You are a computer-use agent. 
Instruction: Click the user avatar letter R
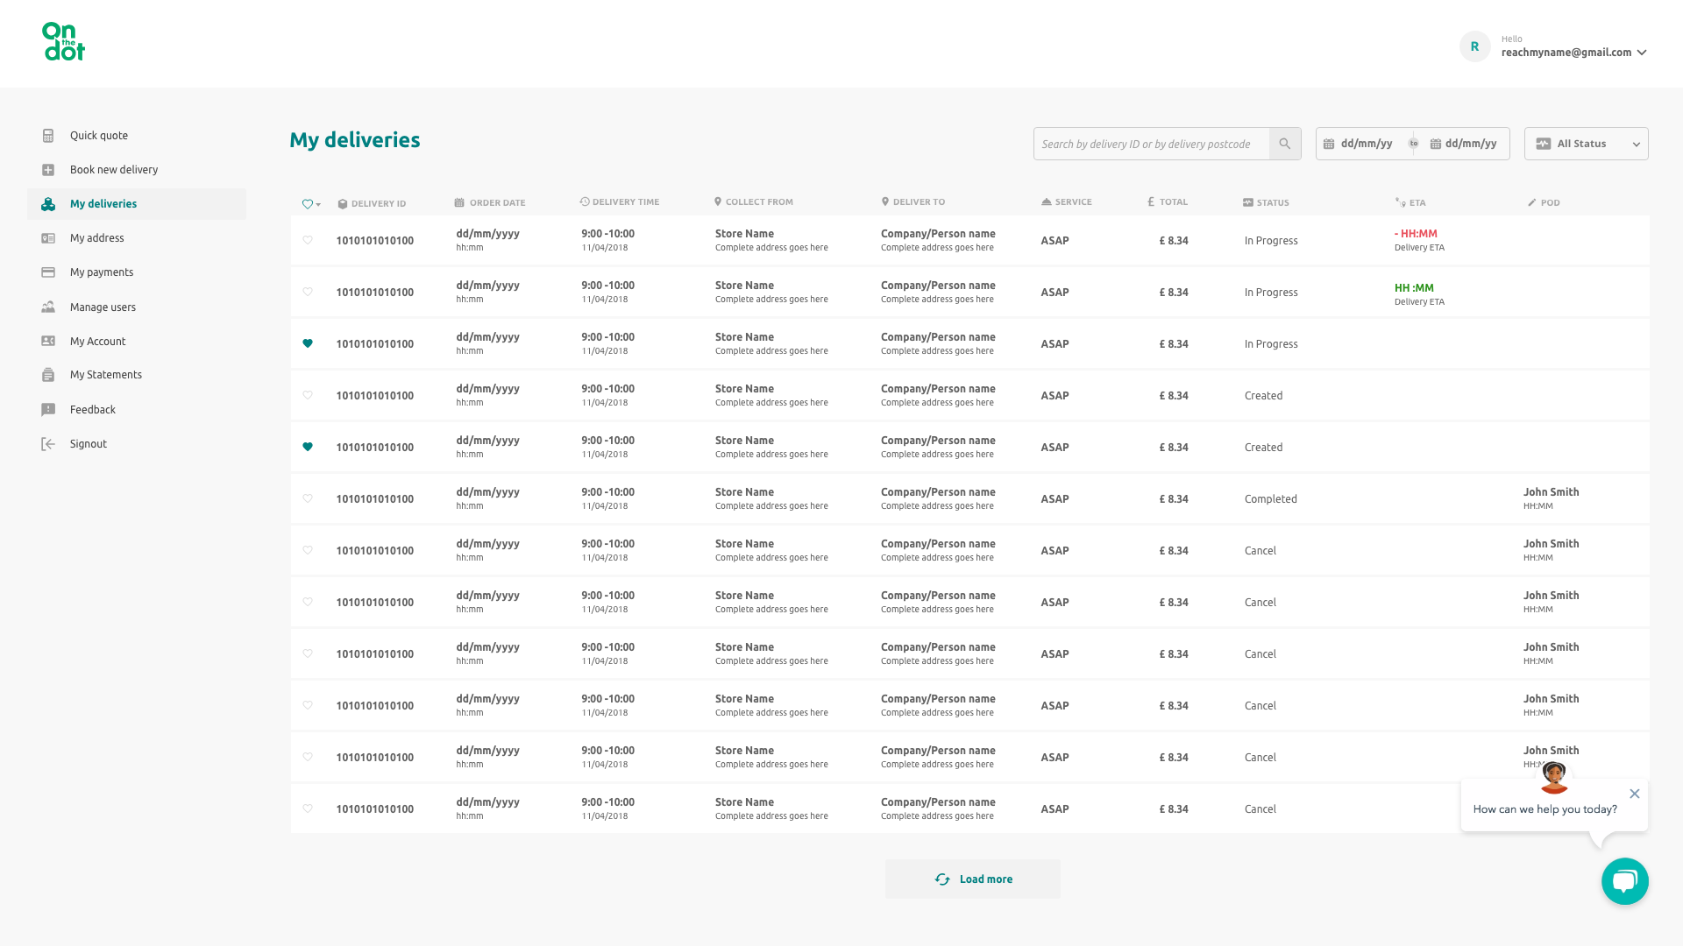[1474, 46]
